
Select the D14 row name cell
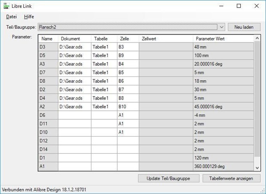48,149
